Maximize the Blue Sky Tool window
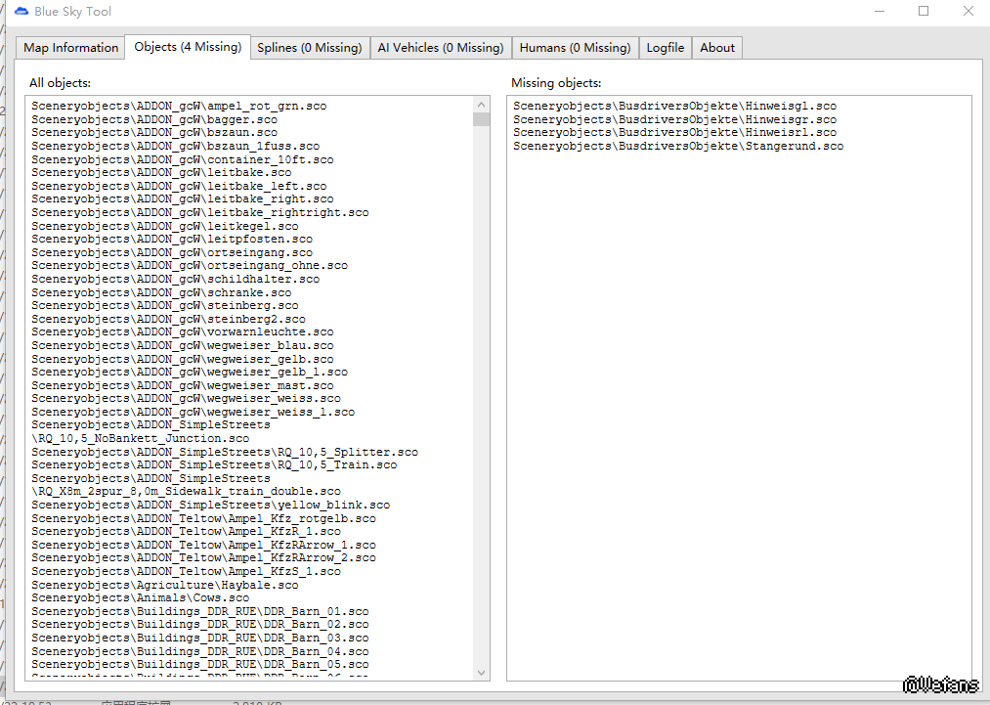The height and width of the screenshot is (705, 990). click(924, 12)
